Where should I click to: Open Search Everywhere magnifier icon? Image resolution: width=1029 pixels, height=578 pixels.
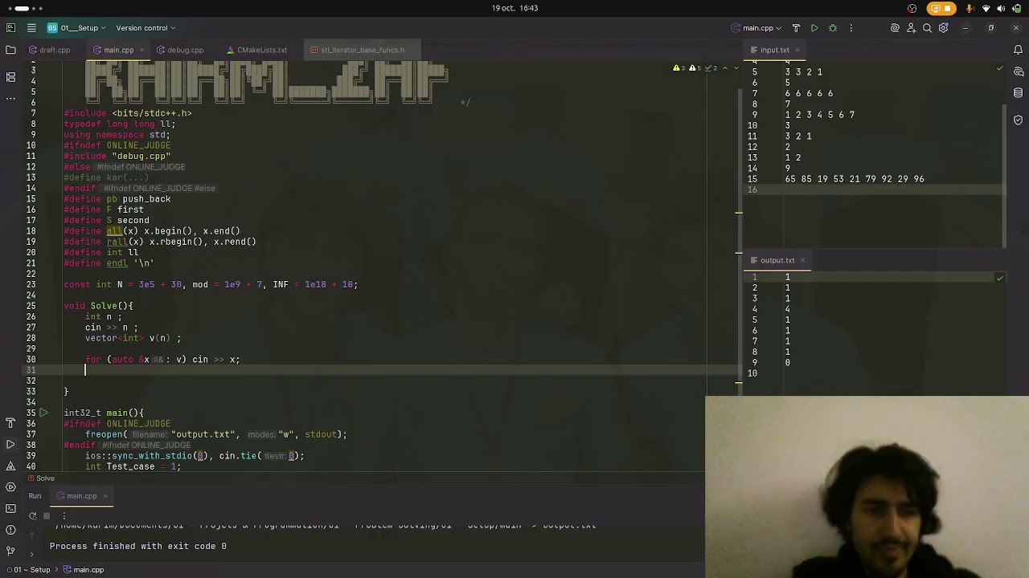(927, 28)
